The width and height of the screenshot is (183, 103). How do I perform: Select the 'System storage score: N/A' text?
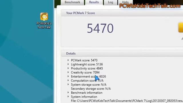pyautogui.click(x=89, y=85)
